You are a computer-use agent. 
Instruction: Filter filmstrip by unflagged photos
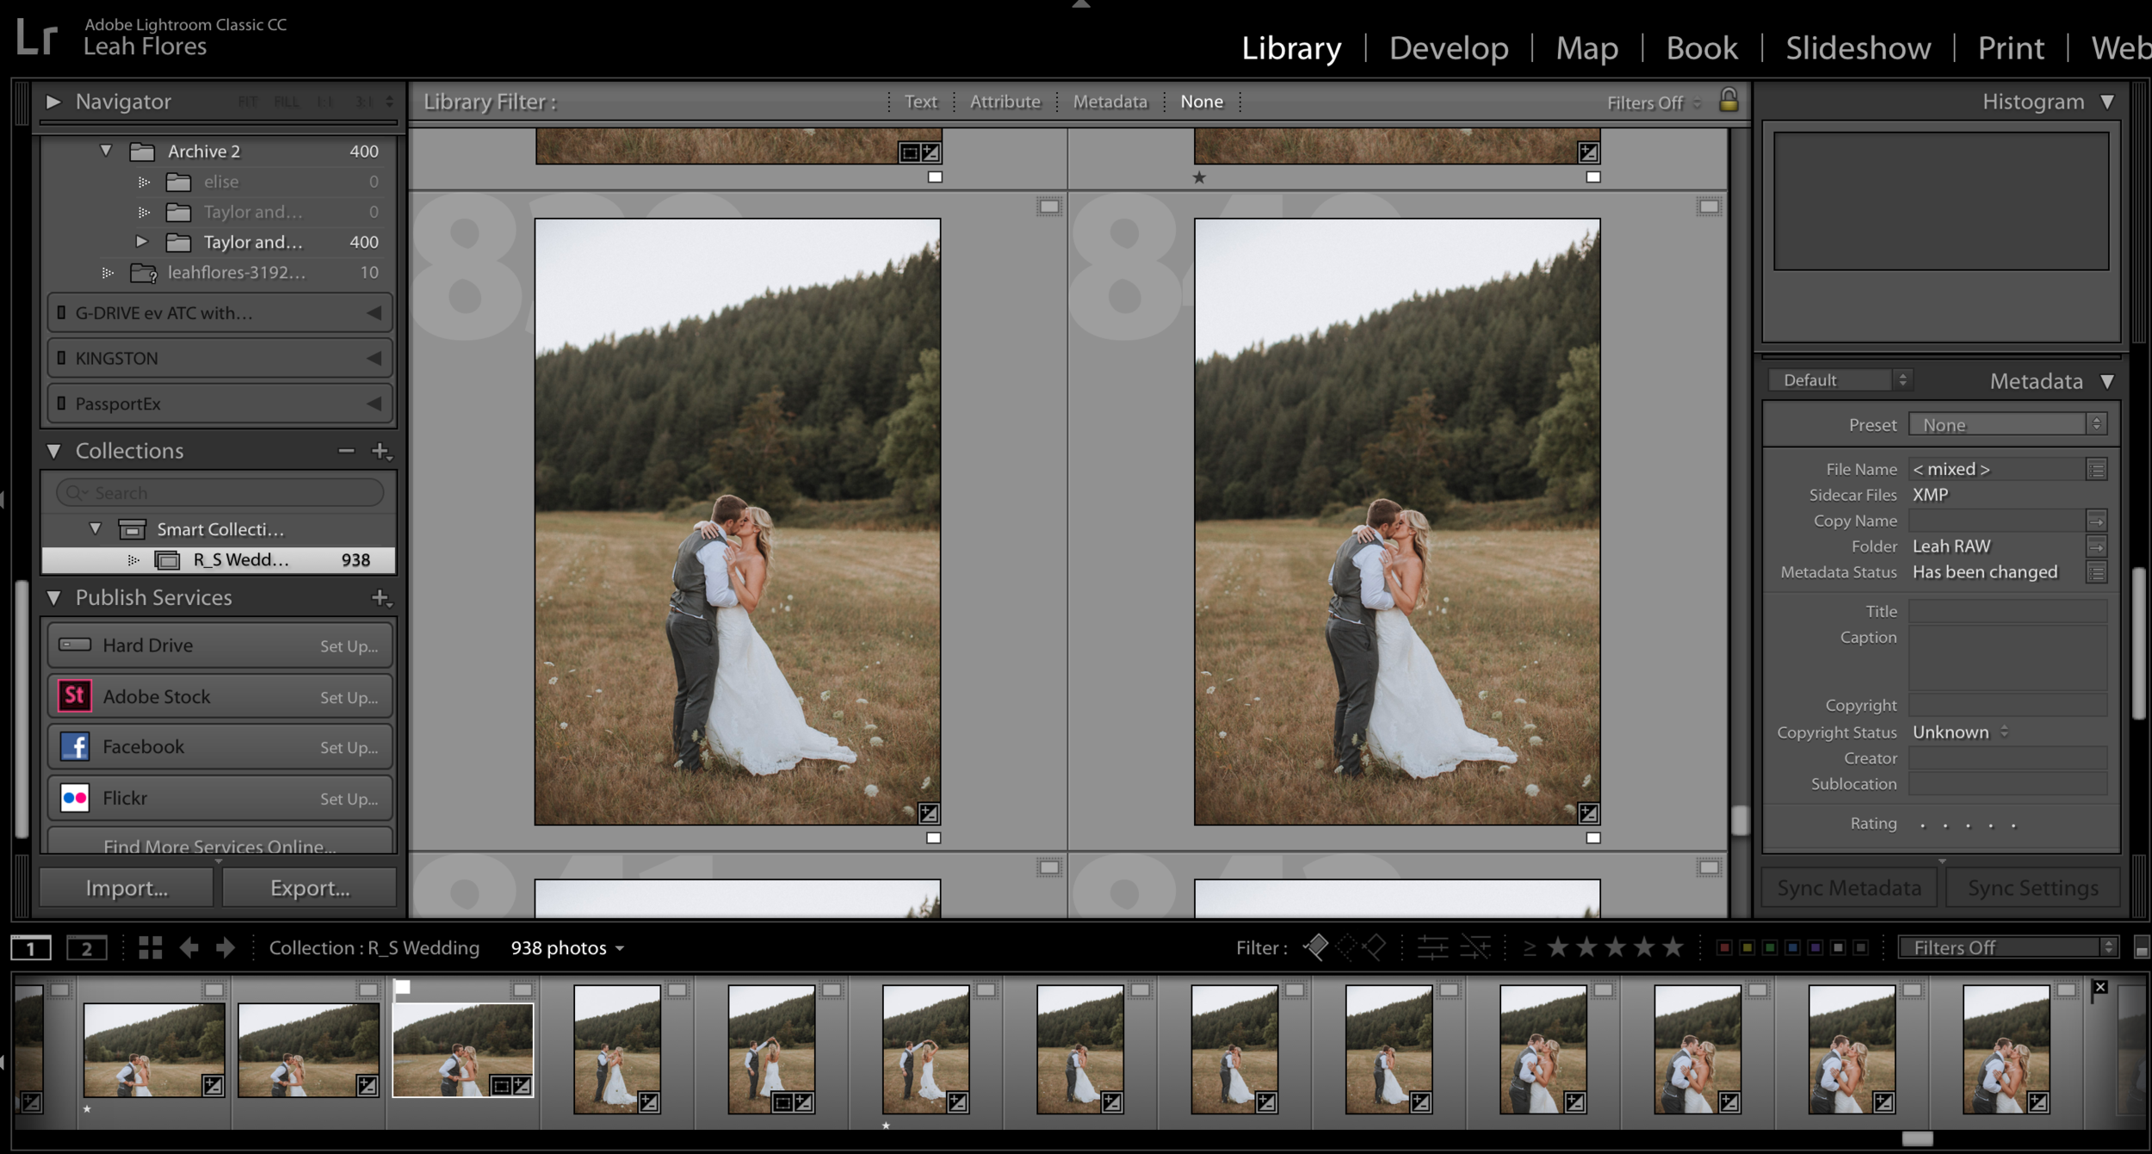click(x=1345, y=947)
